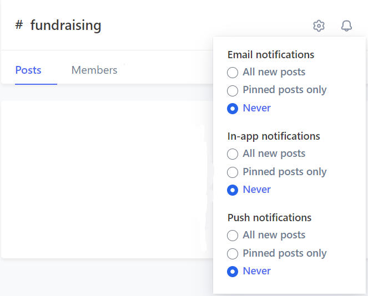The width and height of the screenshot is (368, 296).
Task: Enable email notifications for all new posts
Action: [233, 73]
